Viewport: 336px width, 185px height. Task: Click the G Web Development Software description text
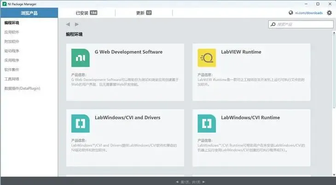pos(125,82)
